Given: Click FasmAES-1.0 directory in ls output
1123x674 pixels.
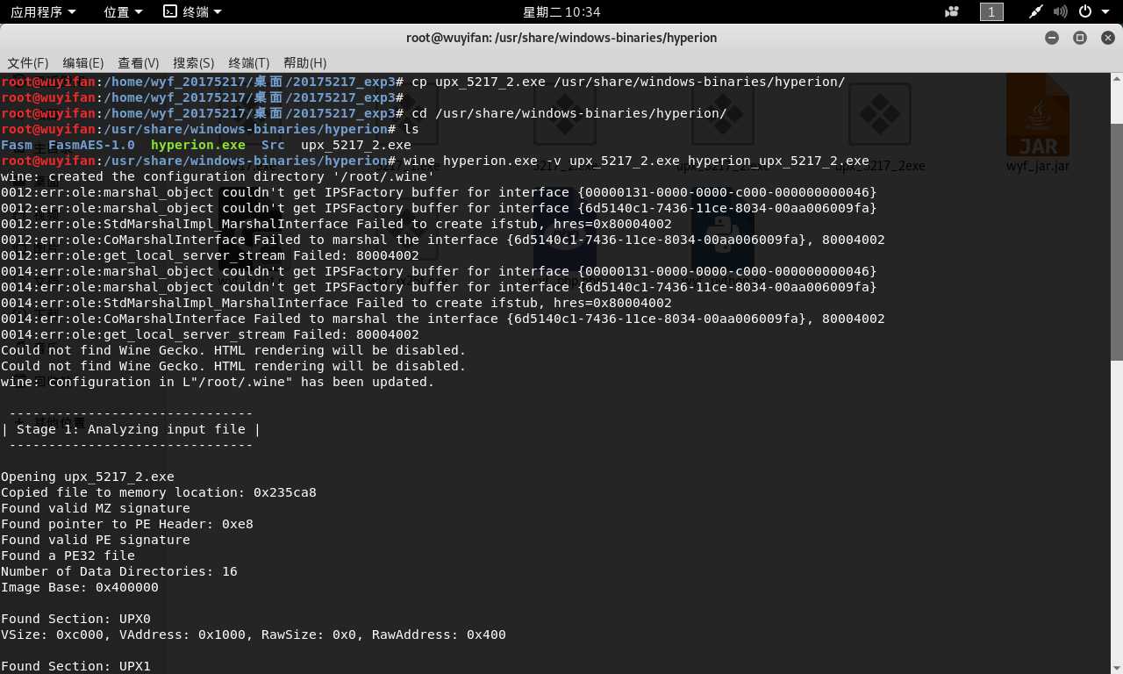Looking at the screenshot, I should pyautogui.click(x=91, y=145).
